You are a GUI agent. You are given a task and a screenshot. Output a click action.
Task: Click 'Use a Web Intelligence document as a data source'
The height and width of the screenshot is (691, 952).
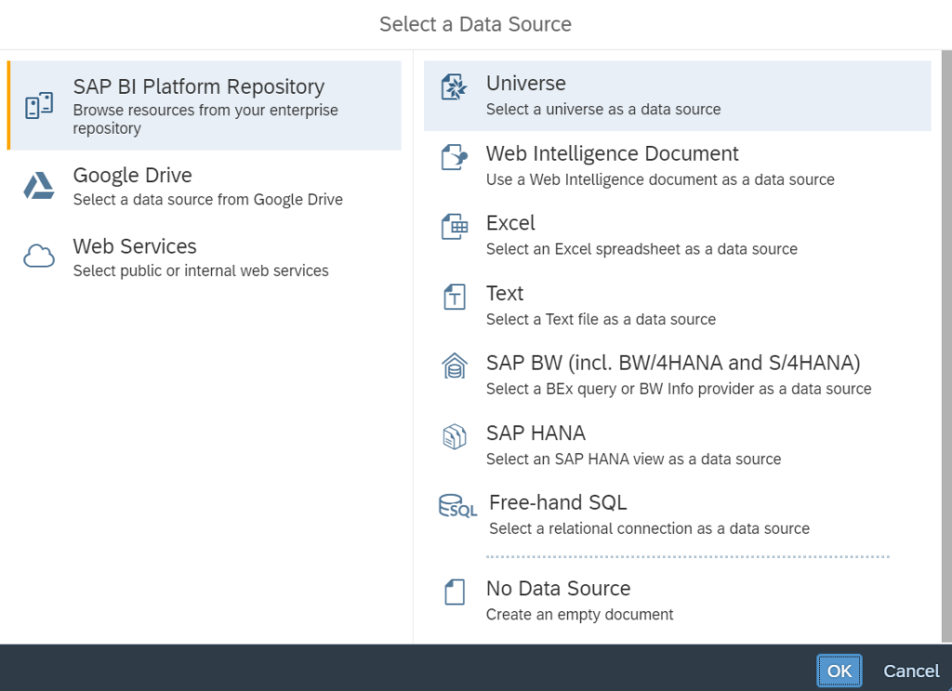tap(660, 179)
